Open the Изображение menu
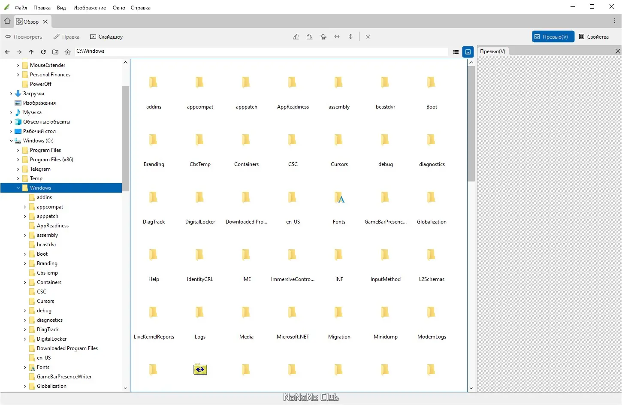This screenshot has height=405, width=622. point(90,8)
